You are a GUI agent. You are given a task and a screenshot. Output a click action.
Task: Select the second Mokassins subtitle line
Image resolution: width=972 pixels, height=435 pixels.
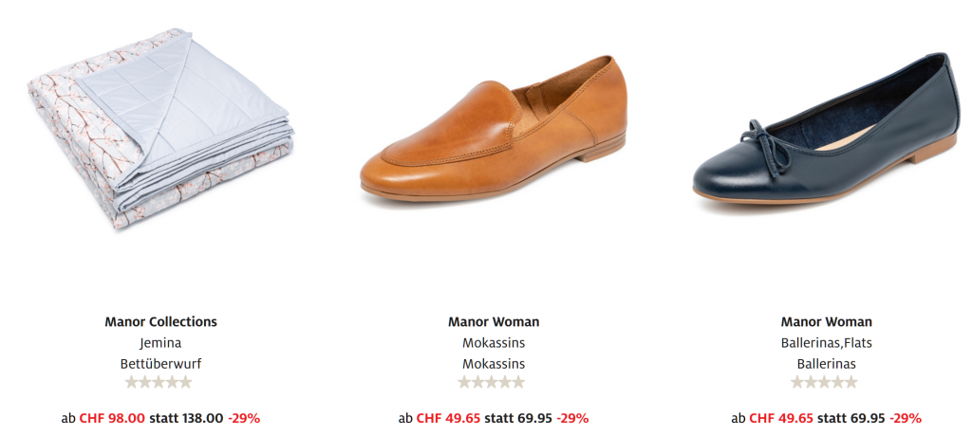(494, 364)
